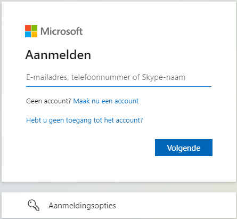Viewport: 237px width, 219px height.
Task: Click the word Skype-naam in the placeholder
Action: point(164,77)
